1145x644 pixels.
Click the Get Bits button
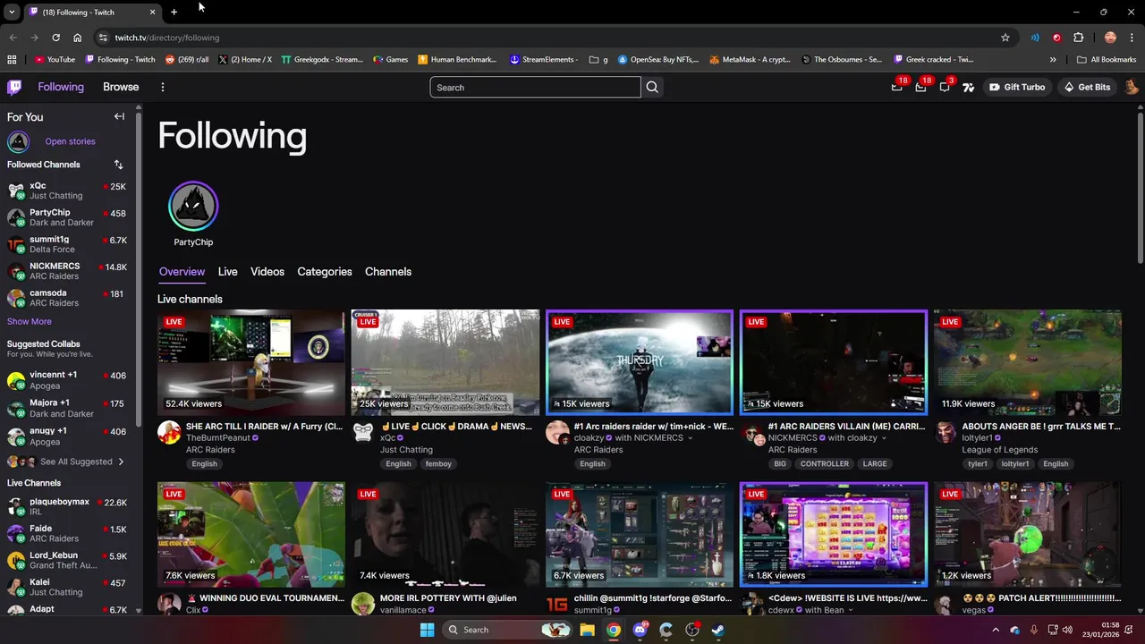click(x=1087, y=87)
